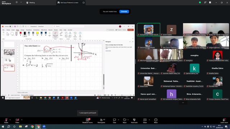Click the meeting info icon near Zoom Workplace

coord(17,3)
